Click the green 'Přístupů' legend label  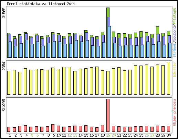pyautogui.click(x=175, y=16)
